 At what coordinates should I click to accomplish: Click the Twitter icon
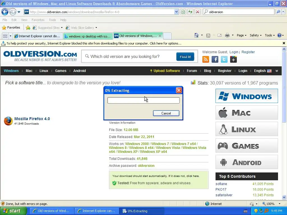[224, 59]
